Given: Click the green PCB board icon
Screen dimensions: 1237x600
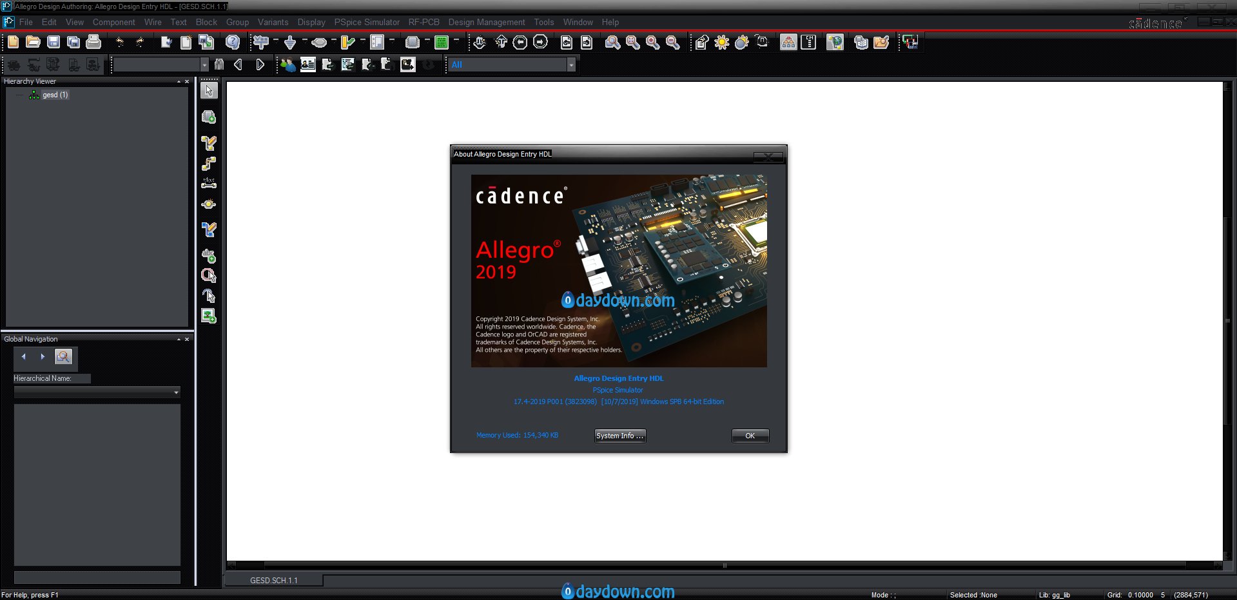Looking at the screenshot, I should [x=442, y=43].
